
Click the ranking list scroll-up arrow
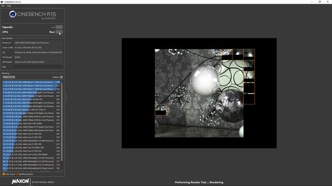(x=62, y=82)
